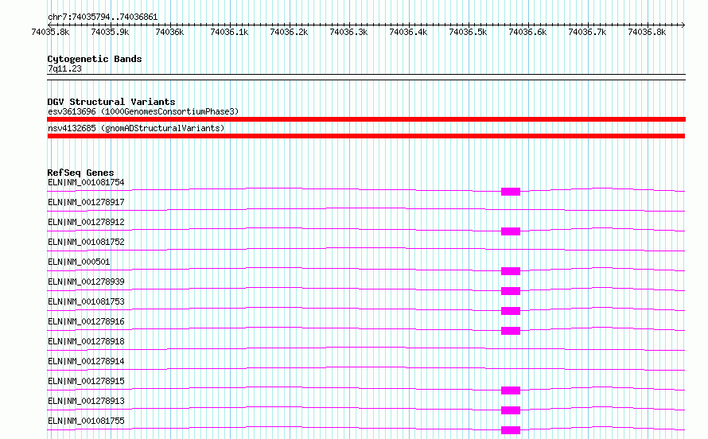Open transcript ELN|NM_001278916 label
The height and width of the screenshot is (439, 708).
(x=86, y=321)
